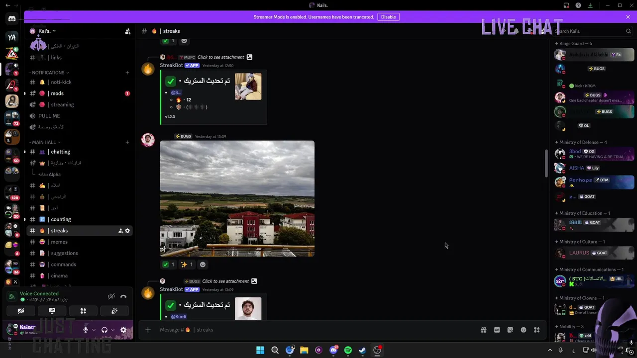
Task: Open the help icon in title bar
Action: coord(578,5)
